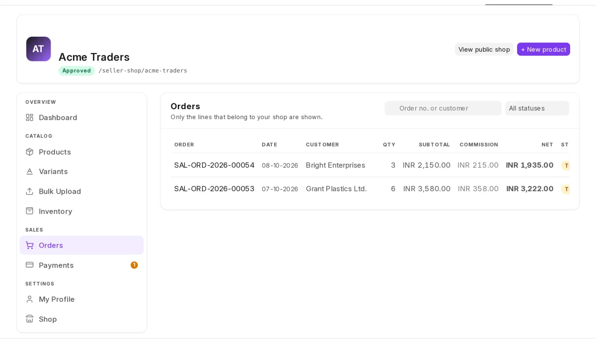Click status badge in Grant Plastics row

tap(566, 189)
